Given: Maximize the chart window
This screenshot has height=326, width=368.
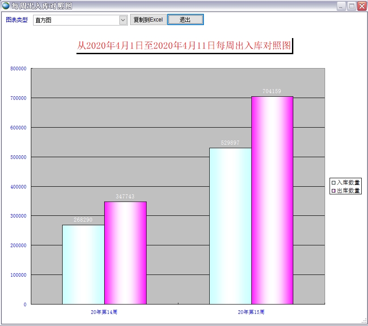Looking at the screenshot, I should 351,6.
